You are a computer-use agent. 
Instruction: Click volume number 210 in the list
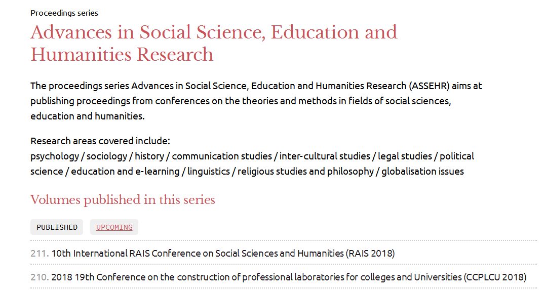(40, 277)
